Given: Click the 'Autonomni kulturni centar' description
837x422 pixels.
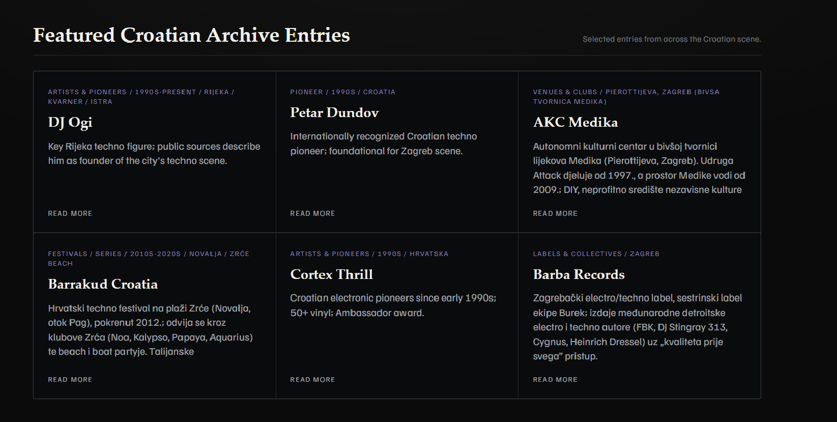Looking at the screenshot, I should click(639, 168).
